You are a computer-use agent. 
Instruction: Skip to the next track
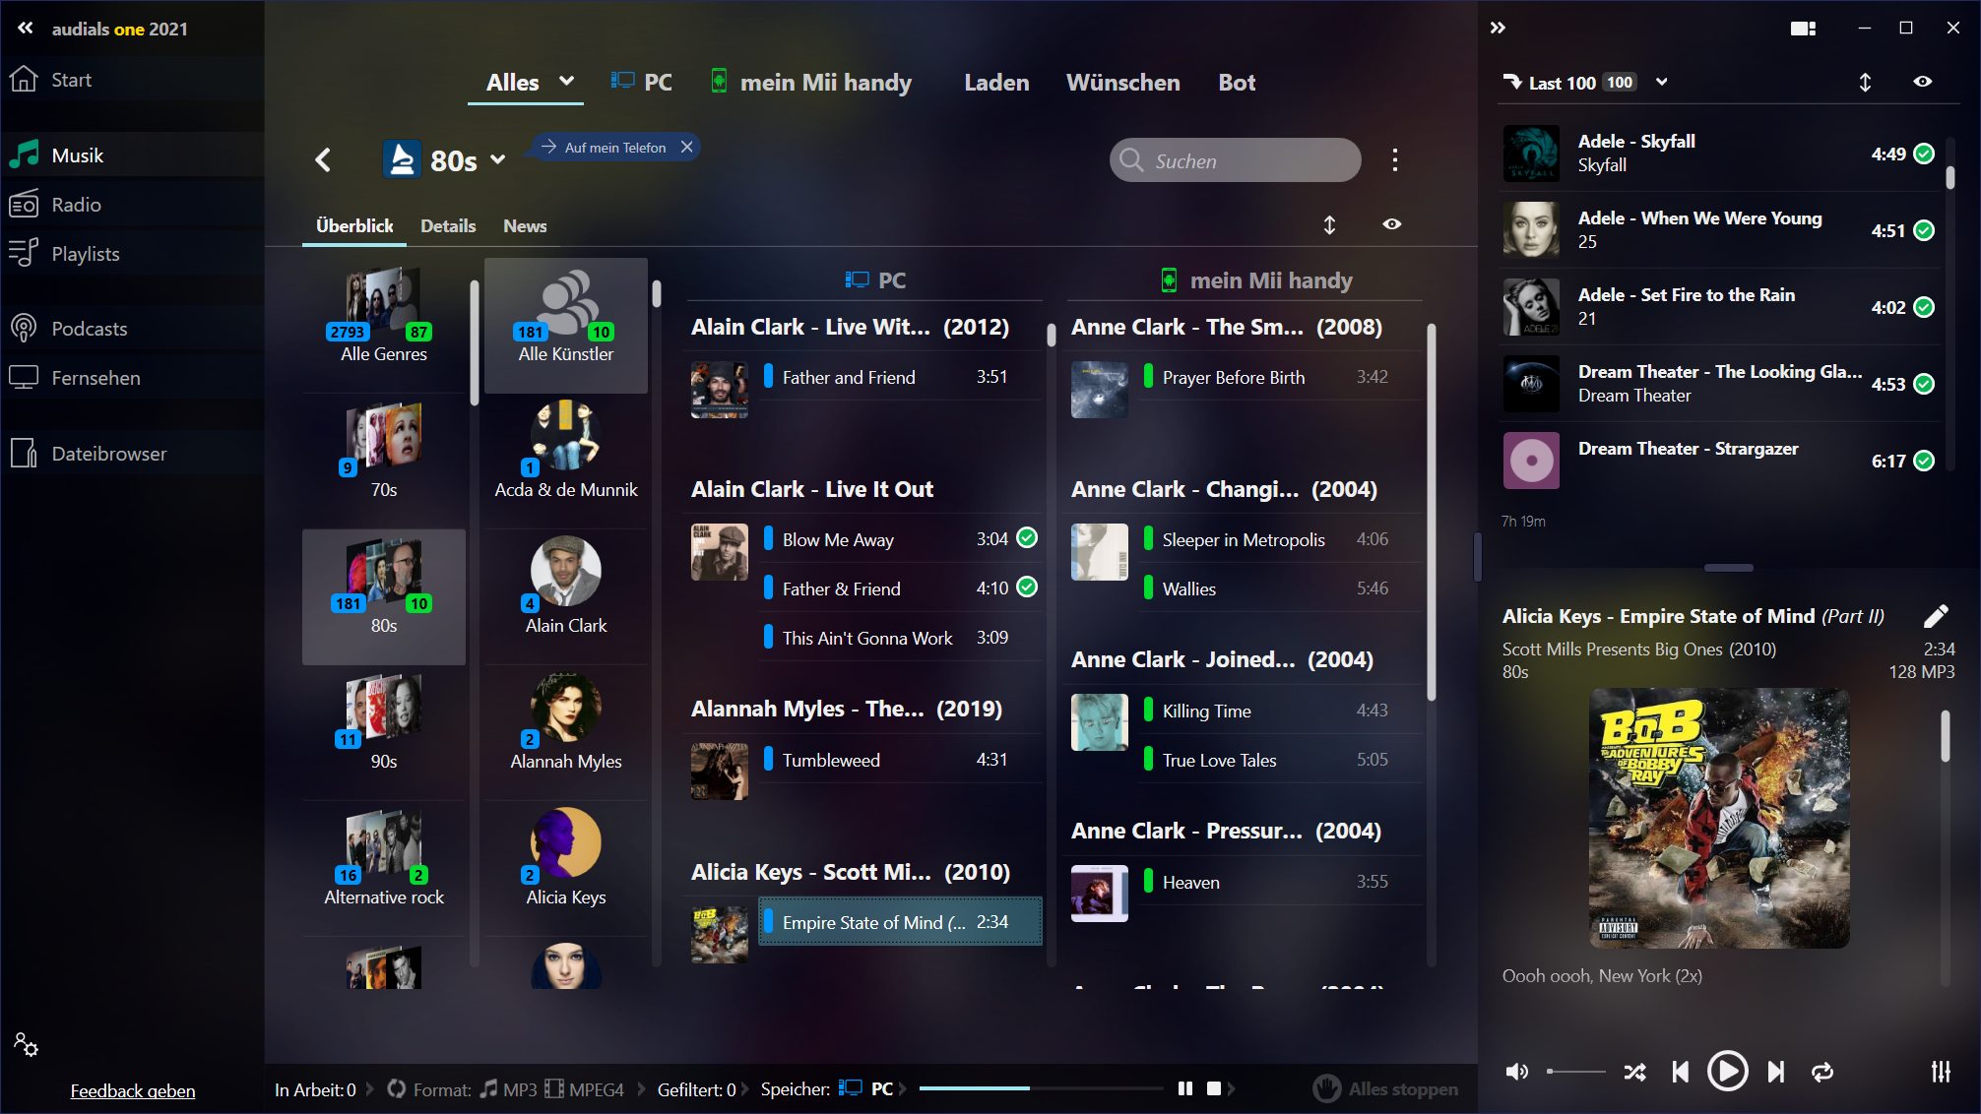tap(1776, 1072)
